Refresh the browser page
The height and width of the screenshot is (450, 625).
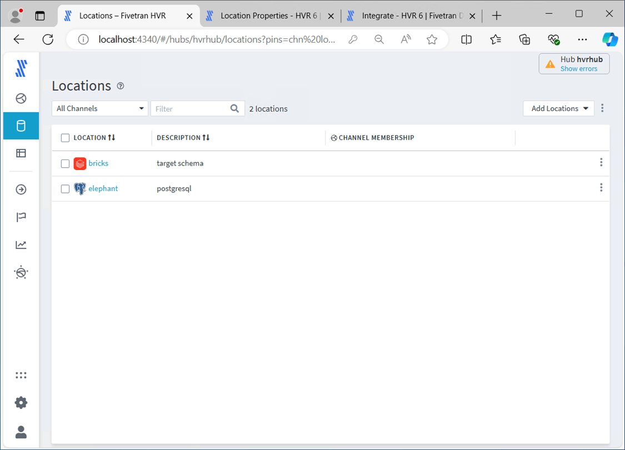click(x=48, y=39)
